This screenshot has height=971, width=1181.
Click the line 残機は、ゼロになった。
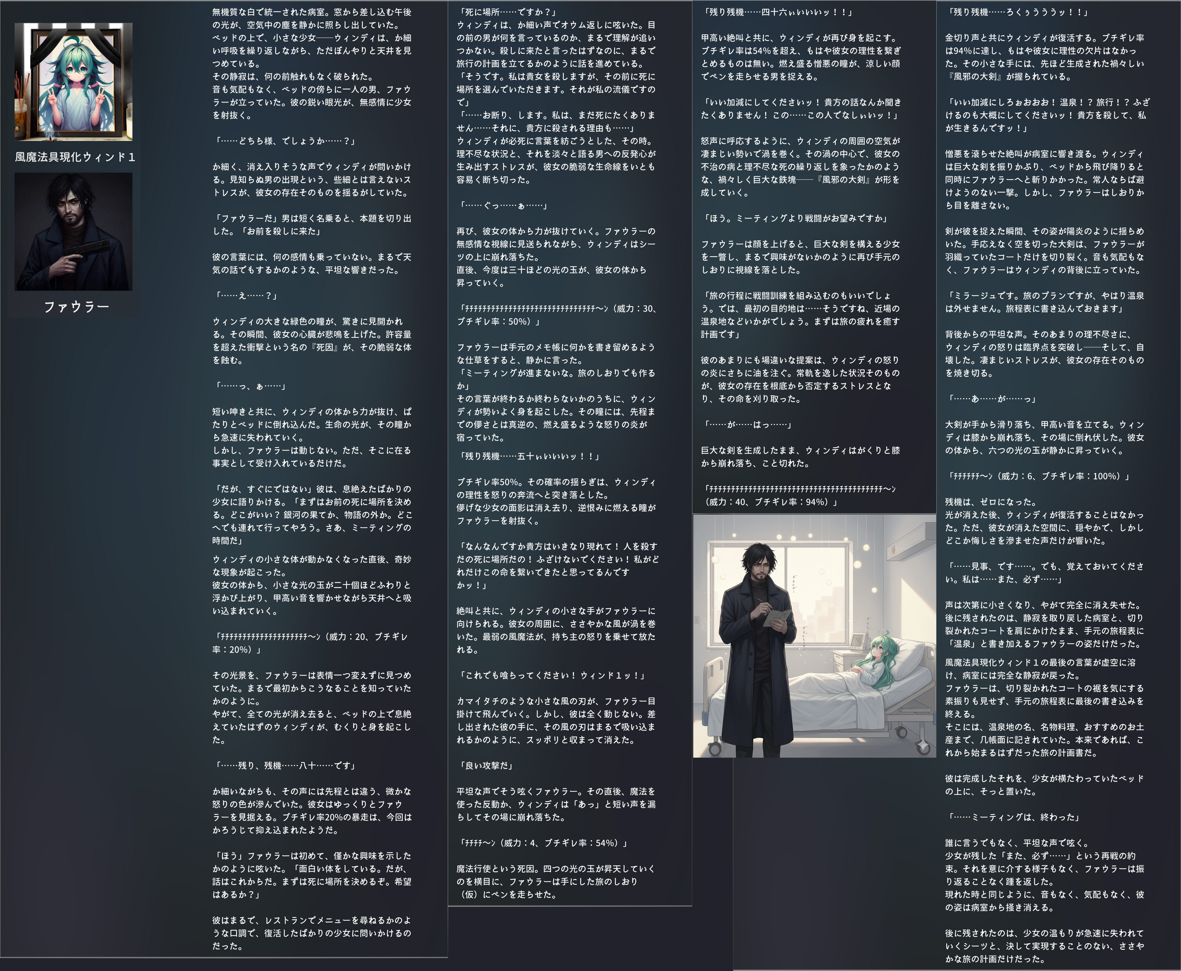[x=991, y=502]
